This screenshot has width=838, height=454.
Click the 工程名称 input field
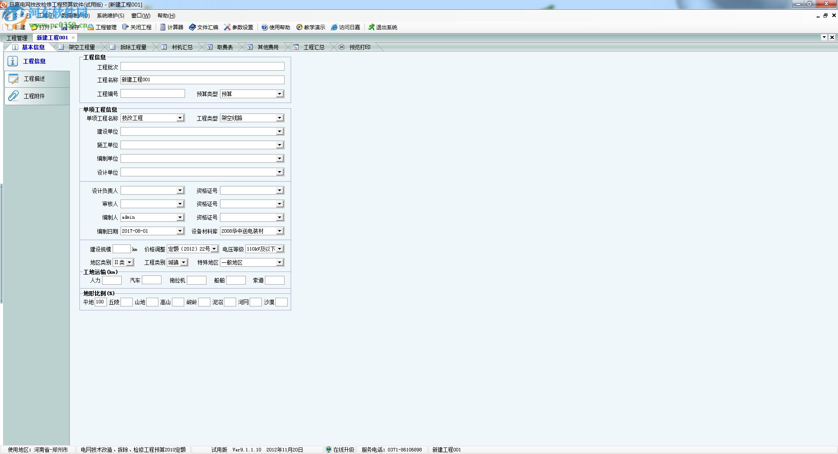(x=203, y=80)
